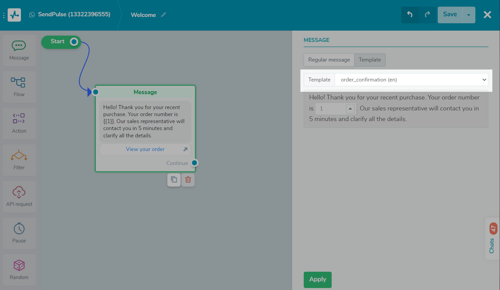Click the Welcome flow title

coord(143,15)
